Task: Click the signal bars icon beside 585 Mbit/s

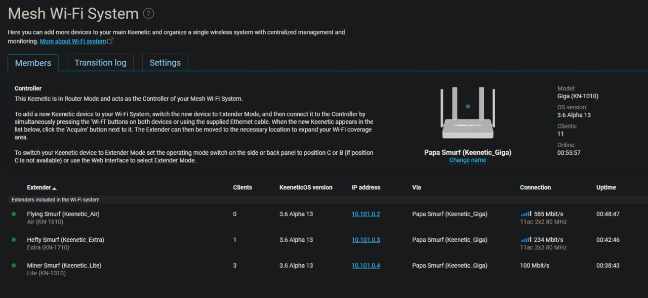Action: pos(526,214)
